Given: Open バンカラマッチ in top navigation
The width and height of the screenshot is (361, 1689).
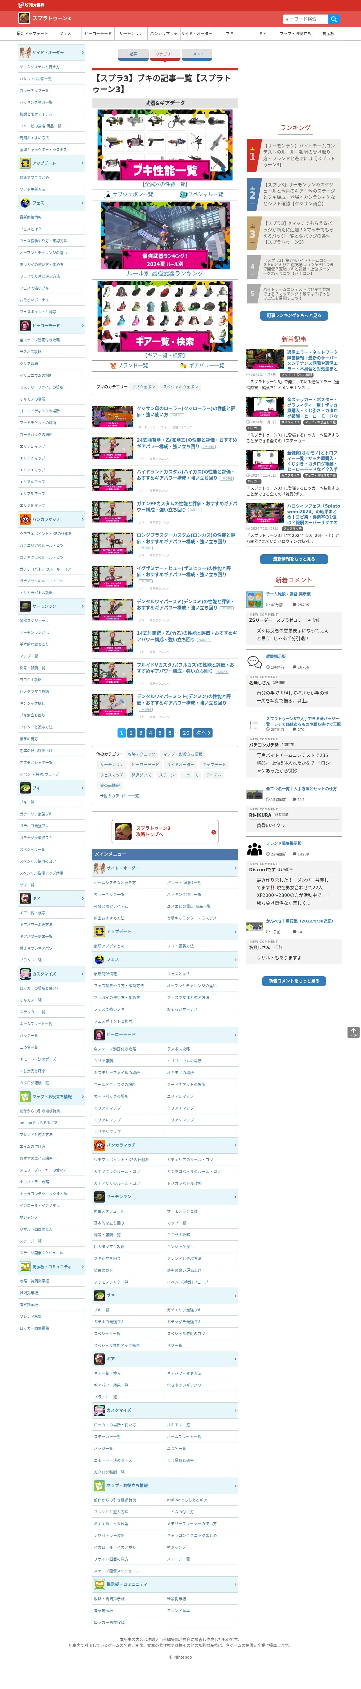Looking at the screenshot, I should pos(164,33).
